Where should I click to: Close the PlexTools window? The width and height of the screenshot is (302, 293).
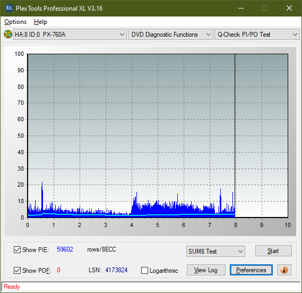coord(289,8)
